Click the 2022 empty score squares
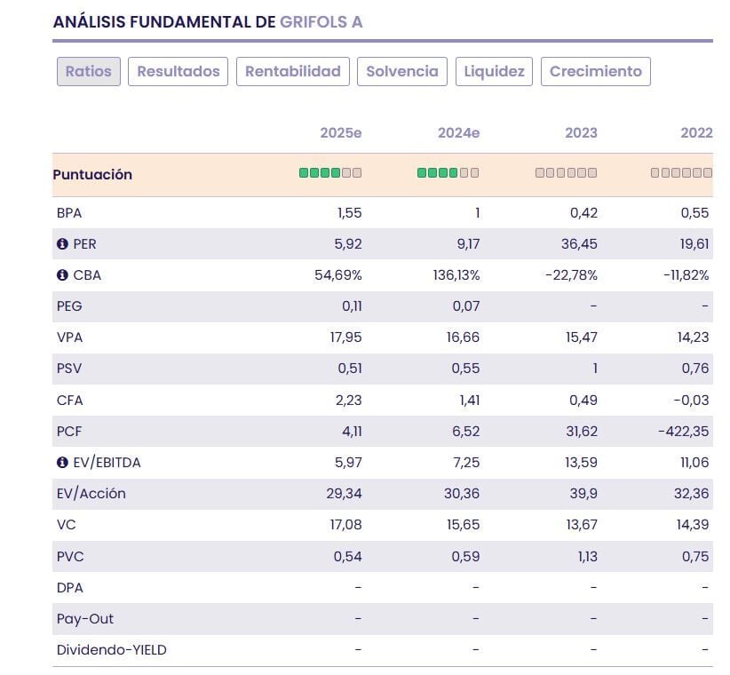Screen dimensions: 730x675 point(682,173)
